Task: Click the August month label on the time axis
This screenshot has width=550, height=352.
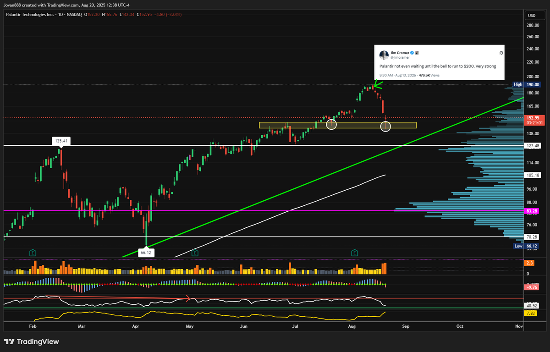Action: click(x=352, y=326)
